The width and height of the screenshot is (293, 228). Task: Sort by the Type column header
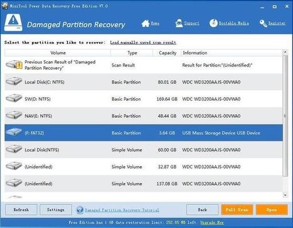point(132,53)
